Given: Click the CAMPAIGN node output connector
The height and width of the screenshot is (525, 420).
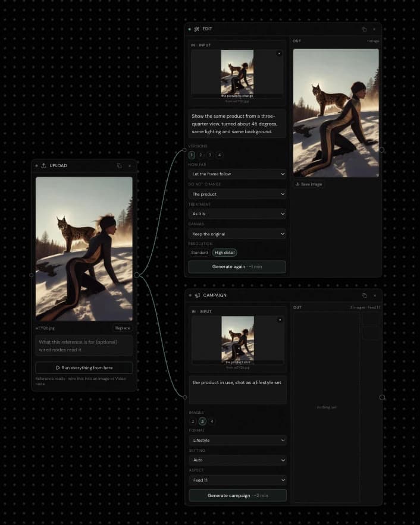Looking at the screenshot, I should click(x=382, y=397).
